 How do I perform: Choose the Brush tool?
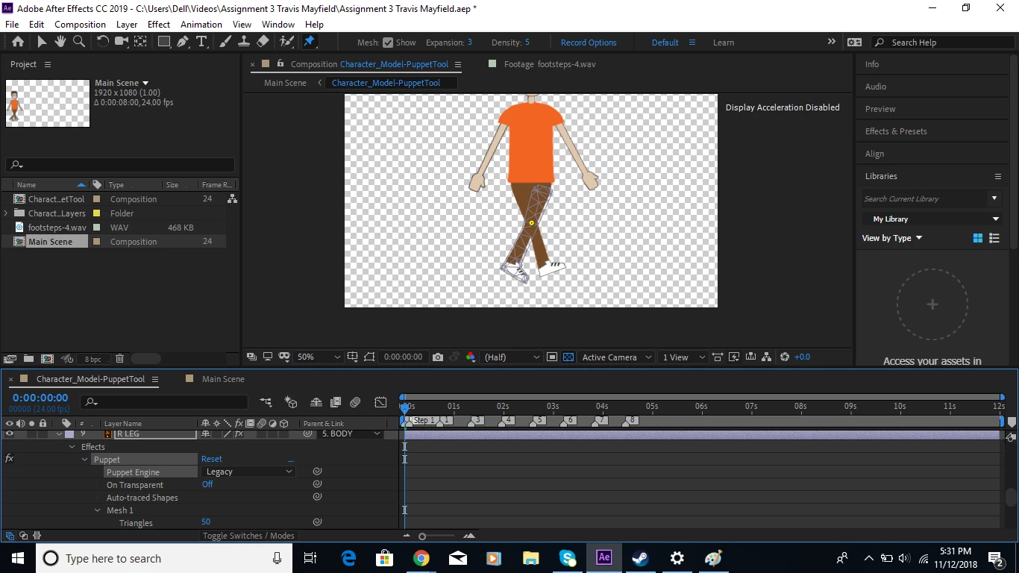point(226,43)
